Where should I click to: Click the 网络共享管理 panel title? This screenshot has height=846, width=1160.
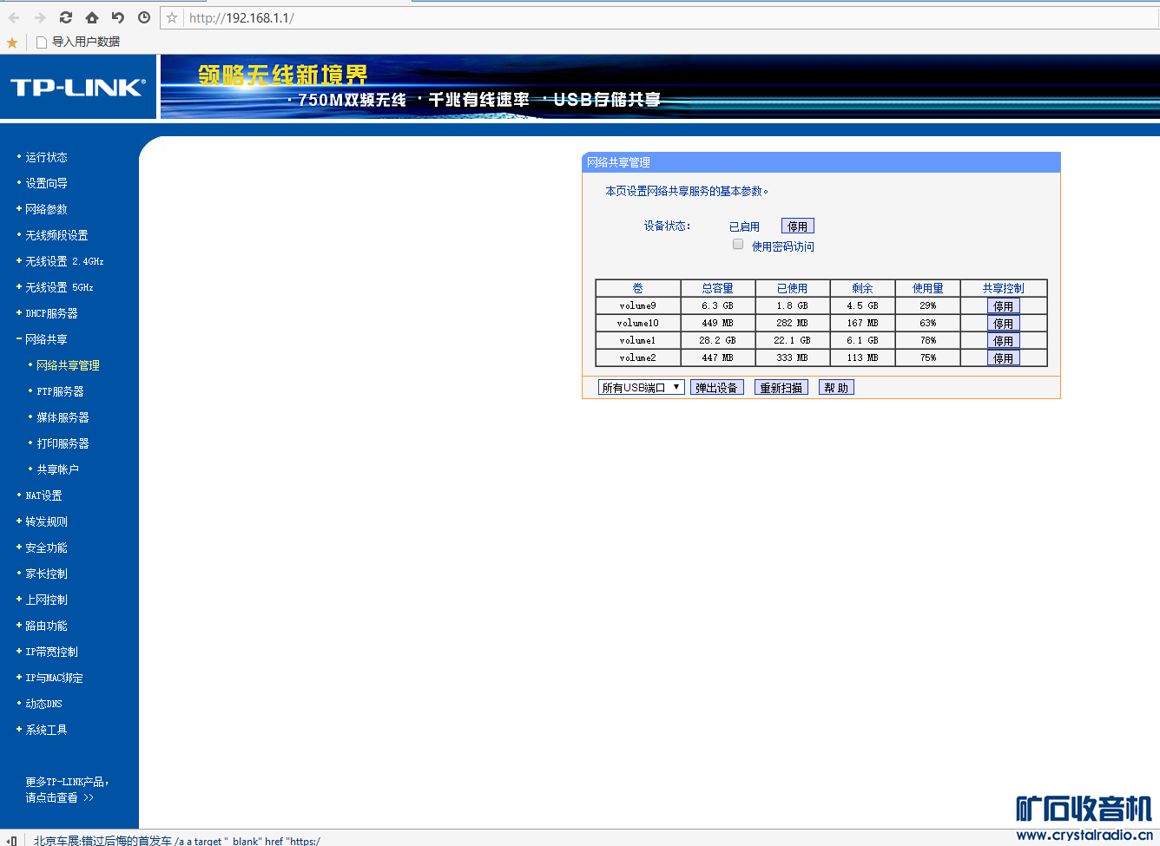click(x=618, y=162)
